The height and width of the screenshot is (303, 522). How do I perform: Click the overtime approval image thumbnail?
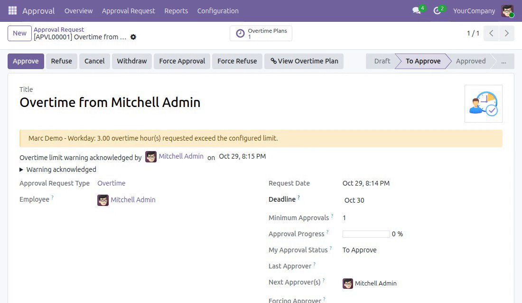click(x=484, y=104)
